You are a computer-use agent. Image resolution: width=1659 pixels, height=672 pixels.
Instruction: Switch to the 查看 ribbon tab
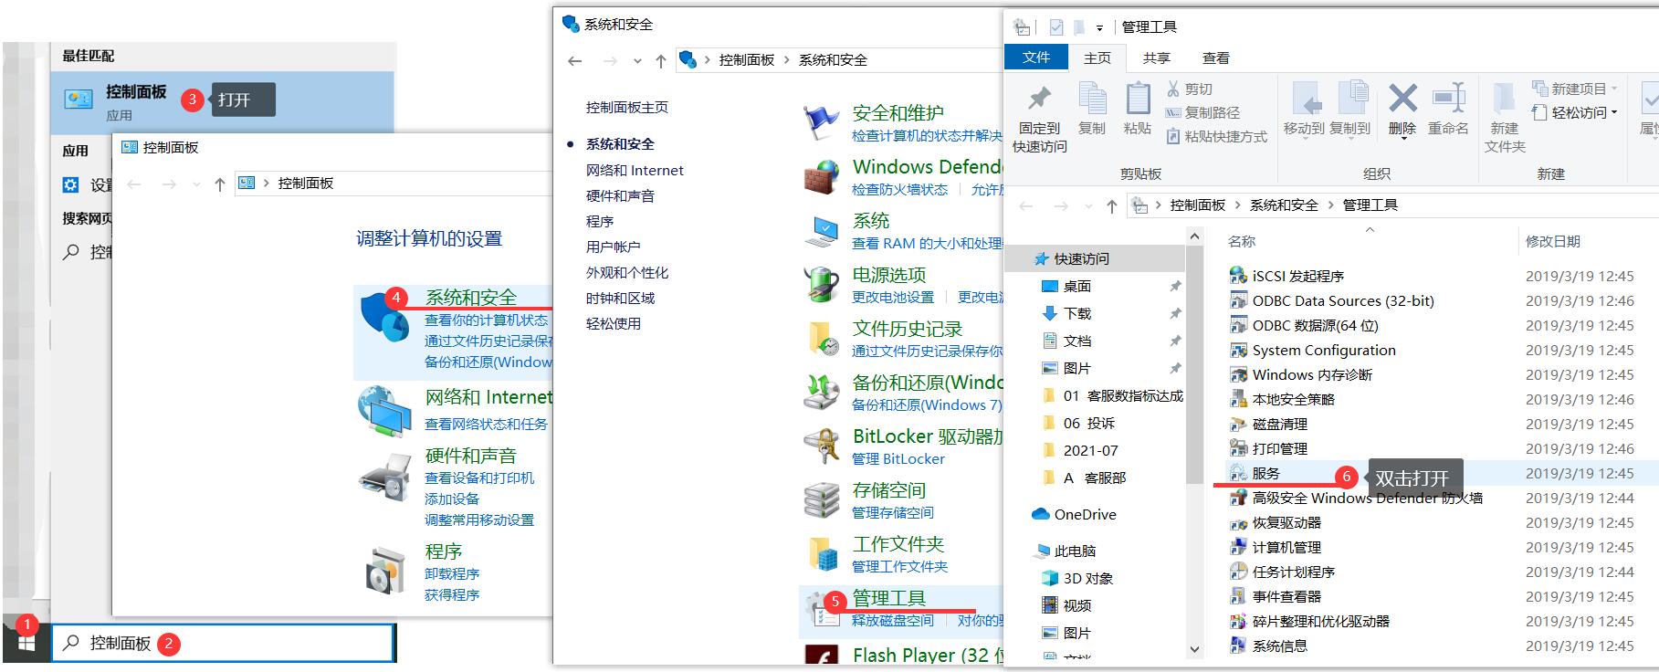pos(1215,58)
